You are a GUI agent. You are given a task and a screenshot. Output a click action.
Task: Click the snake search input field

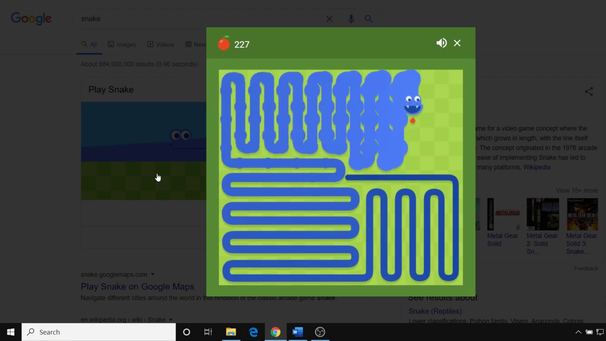[x=199, y=18]
